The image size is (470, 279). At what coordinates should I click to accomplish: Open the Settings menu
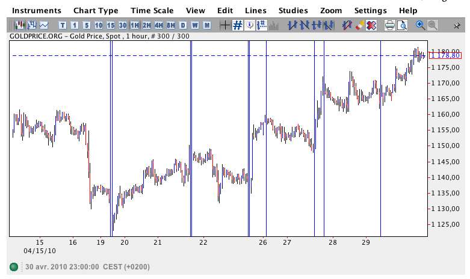click(371, 10)
